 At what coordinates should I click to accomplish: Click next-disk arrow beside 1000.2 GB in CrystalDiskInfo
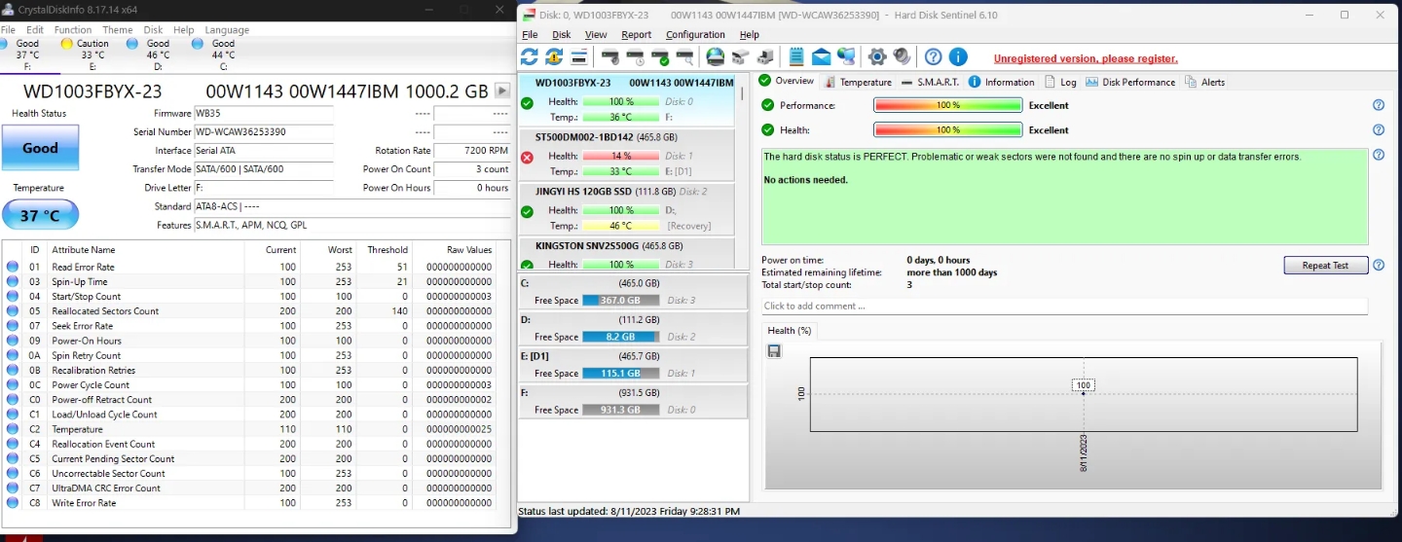(502, 90)
